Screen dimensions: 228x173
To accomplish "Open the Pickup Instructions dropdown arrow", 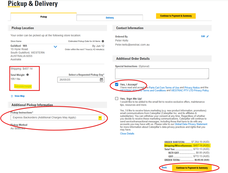I will pyautogui.click(x=100, y=118).
